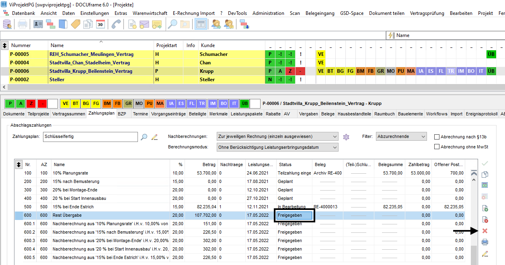Click Archiv RE-400 Beleg cell

pos(328,173)
